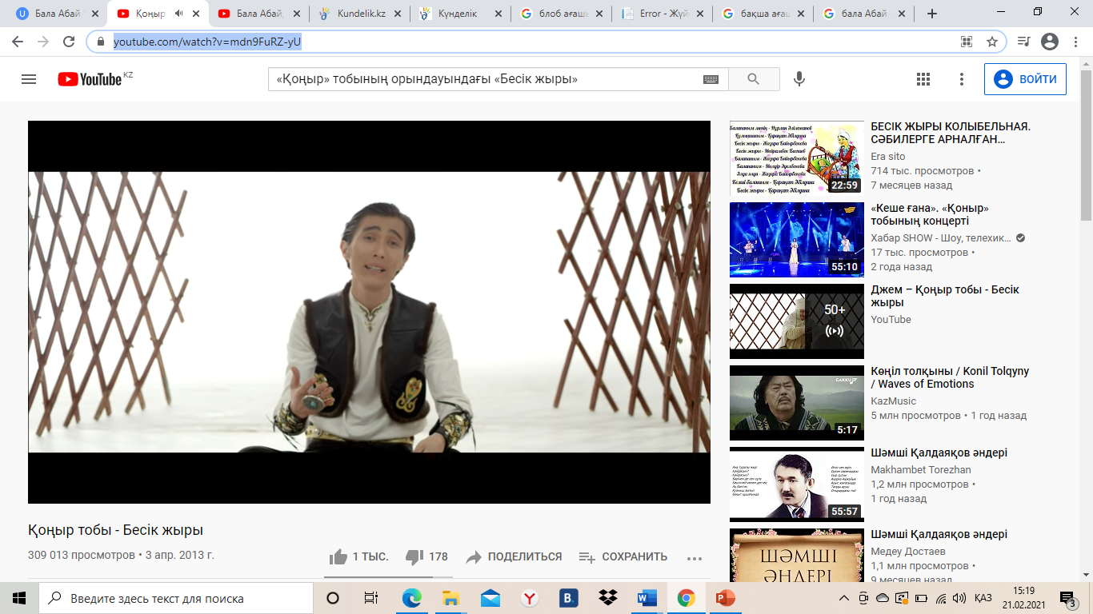The height and width of the screenshot is (614, 1093).
Task: Switch to the first Бала Абай tab
Action: (x=56, y=14)
